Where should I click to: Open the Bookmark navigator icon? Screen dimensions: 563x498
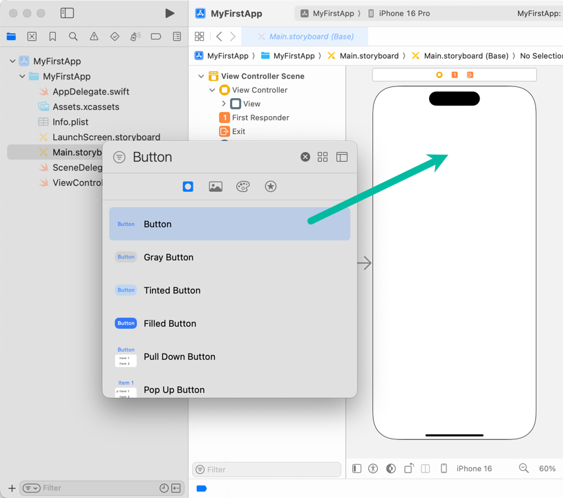(x=53, y=37)
